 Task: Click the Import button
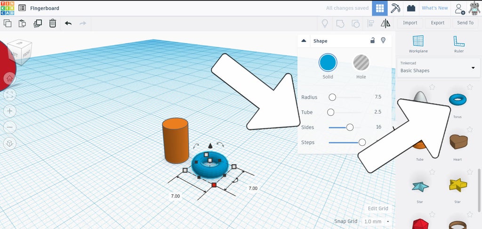click(x=410, y=23)
